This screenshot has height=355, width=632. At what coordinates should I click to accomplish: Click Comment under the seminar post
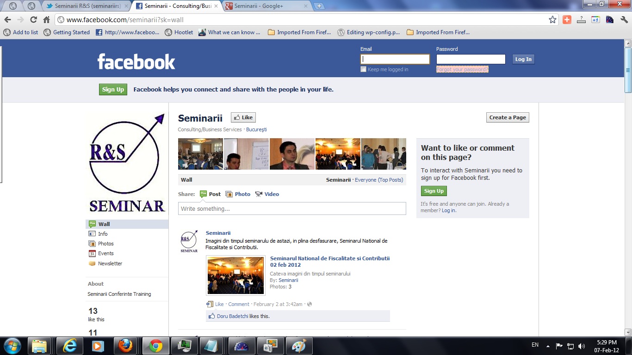pos(239,304)
